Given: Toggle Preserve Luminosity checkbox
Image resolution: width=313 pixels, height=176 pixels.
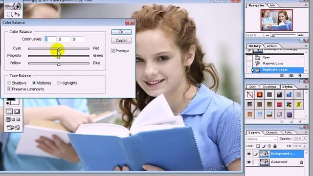Looking at the screenshot, I should pyautogui.click(x=9, y=89).
